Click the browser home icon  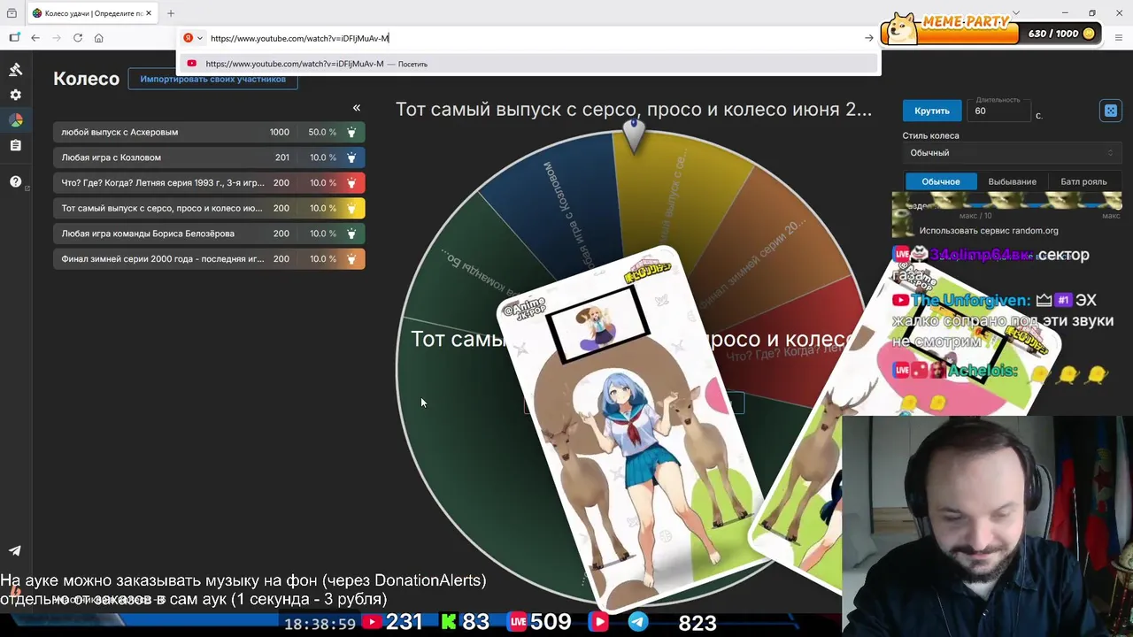click(x=99, y=38)
